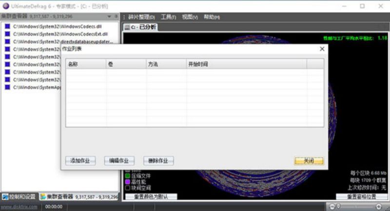Zoom in with the plus magnifier icon
Screen dimensions: 390x211
pos(379,207)
